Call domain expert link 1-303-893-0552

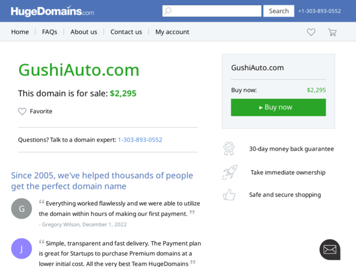pos(140,139)
